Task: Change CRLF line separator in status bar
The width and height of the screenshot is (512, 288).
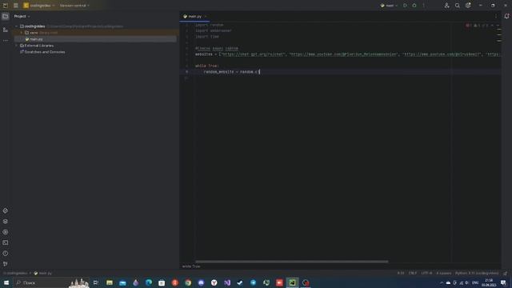Action: coord(413,274)
